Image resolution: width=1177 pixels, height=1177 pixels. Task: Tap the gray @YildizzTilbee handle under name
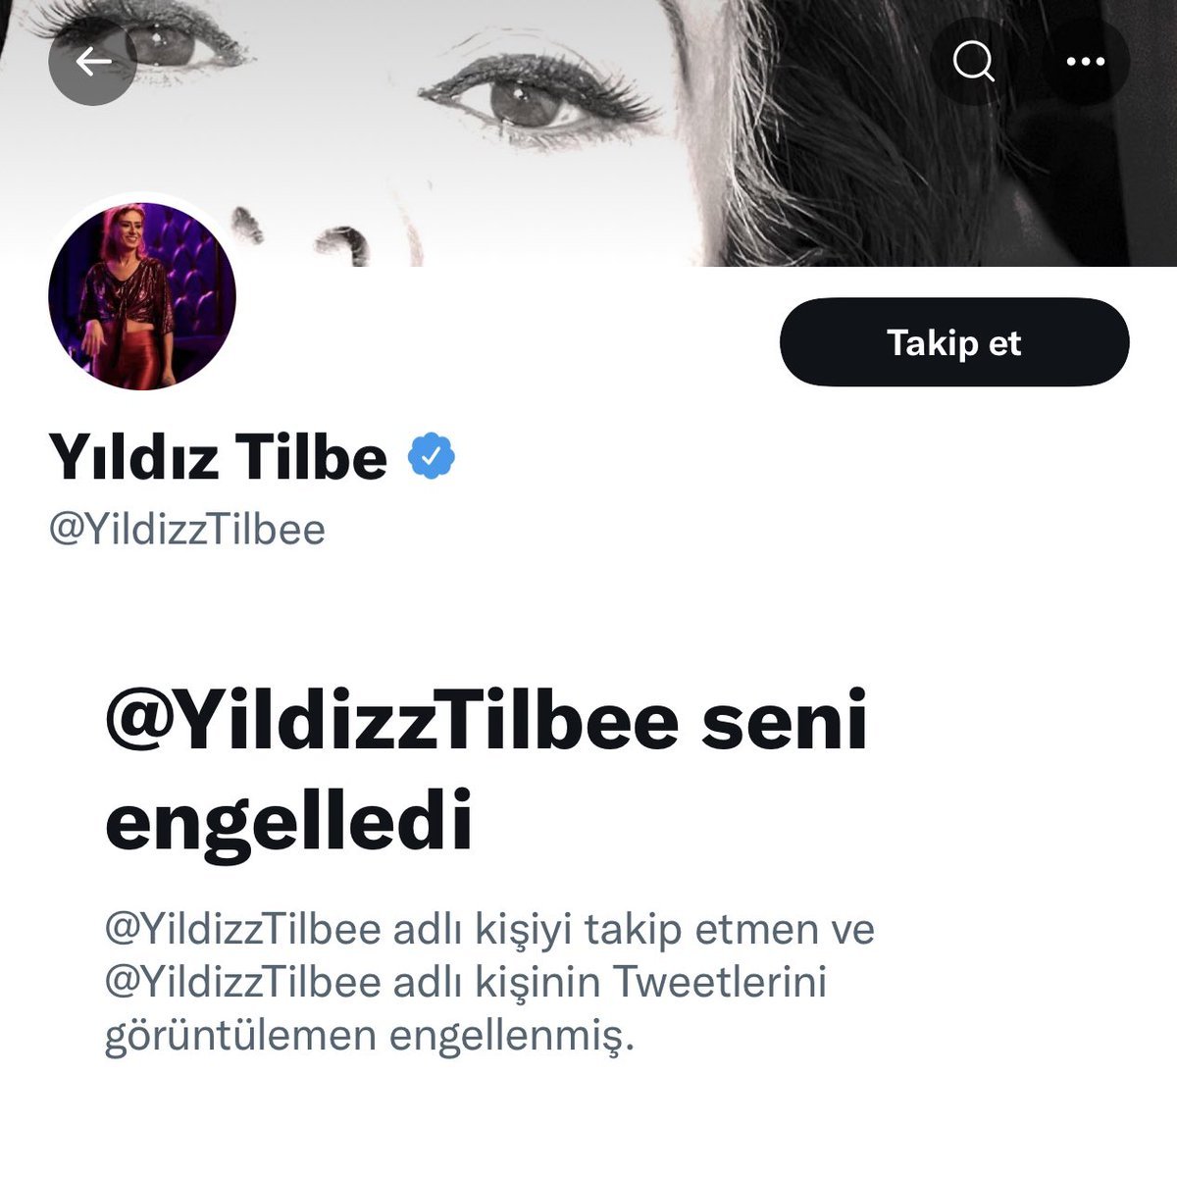coord(187,530)
